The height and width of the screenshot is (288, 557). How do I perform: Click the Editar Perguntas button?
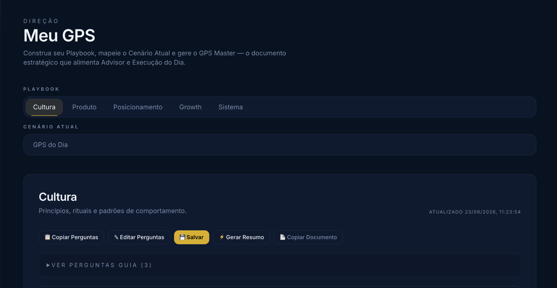click(x=139, y=237)
